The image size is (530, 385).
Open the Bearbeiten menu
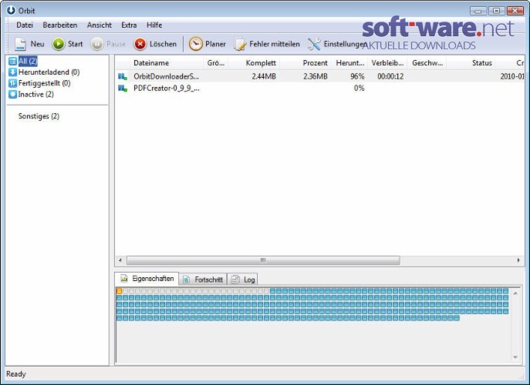pos(60,25)
